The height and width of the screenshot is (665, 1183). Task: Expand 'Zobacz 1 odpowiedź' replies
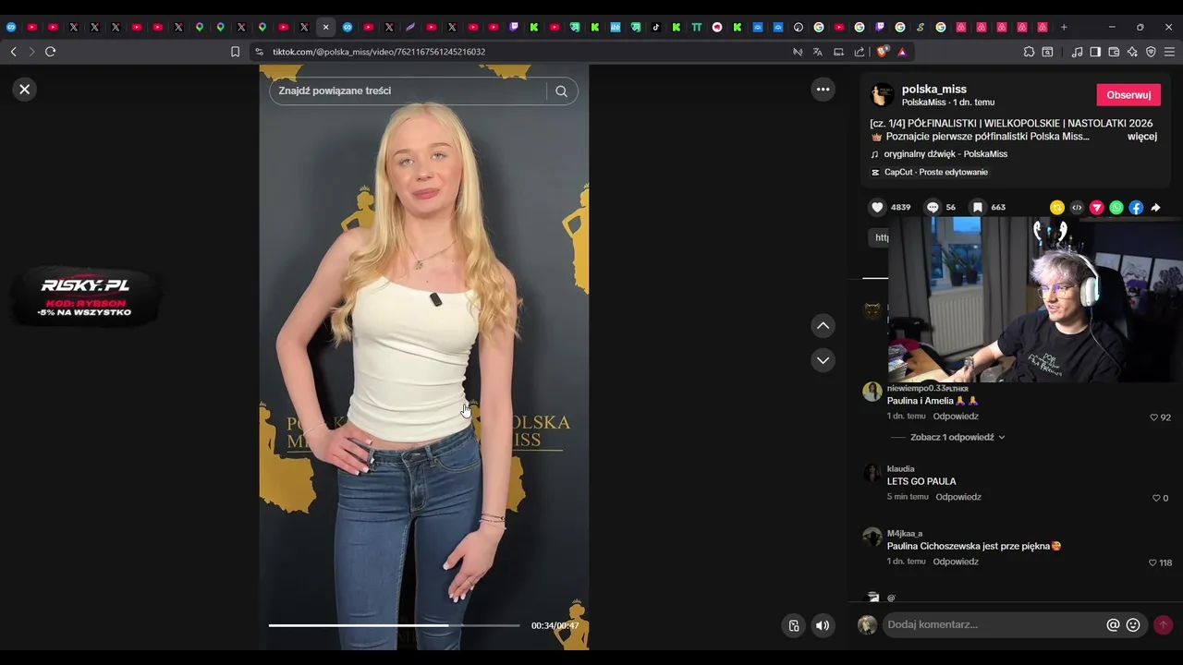pyautogui.click(x=957, y=438)
